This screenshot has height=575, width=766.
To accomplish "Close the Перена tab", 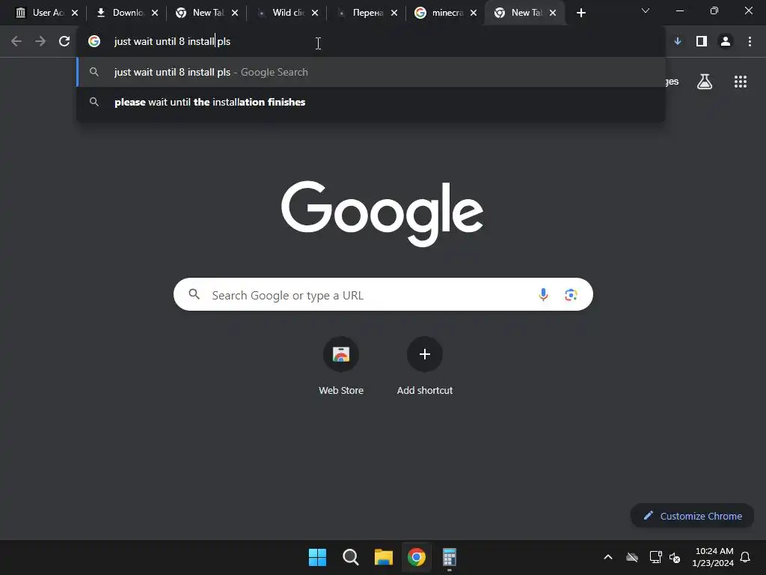I will [394, 13].
